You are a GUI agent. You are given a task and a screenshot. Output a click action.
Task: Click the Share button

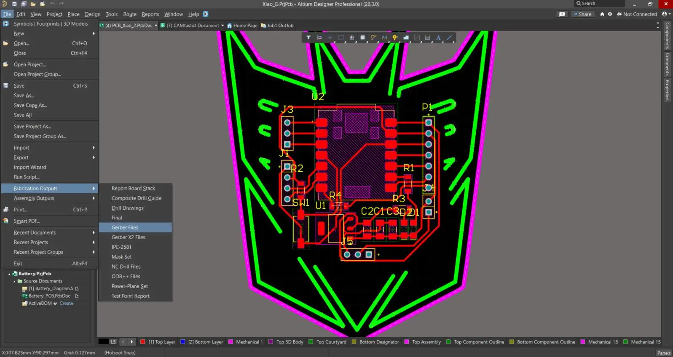(582, 14)
